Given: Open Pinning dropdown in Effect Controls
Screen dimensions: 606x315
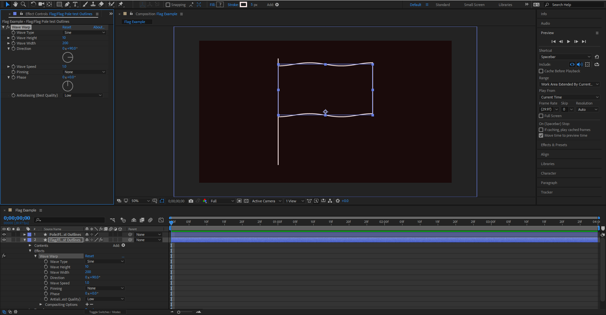Looking at the screenshot, I should click(x=85, y=72).
